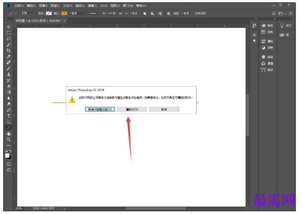Open the orange stroke color swatch

point(64,13)
